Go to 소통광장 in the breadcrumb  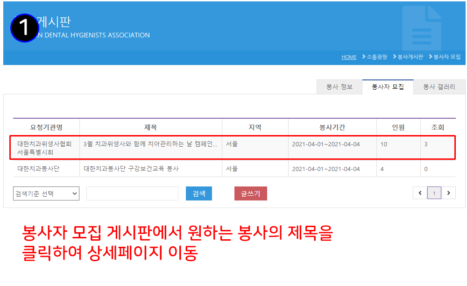[376, 57]
